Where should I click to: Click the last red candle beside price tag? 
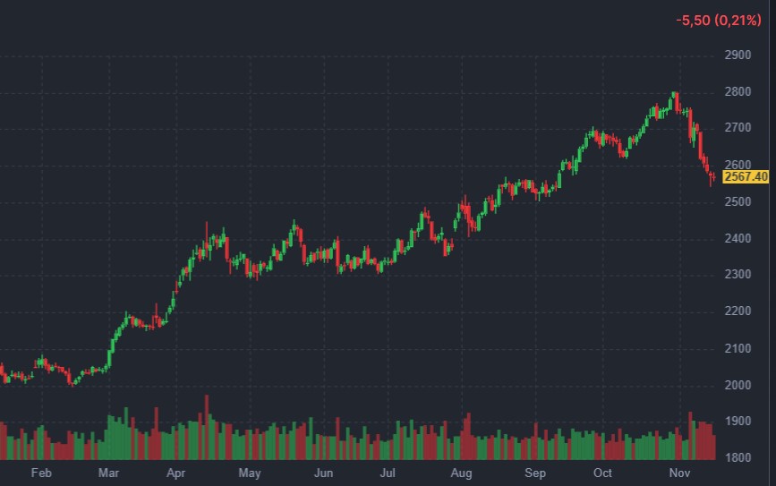(712, 178)
